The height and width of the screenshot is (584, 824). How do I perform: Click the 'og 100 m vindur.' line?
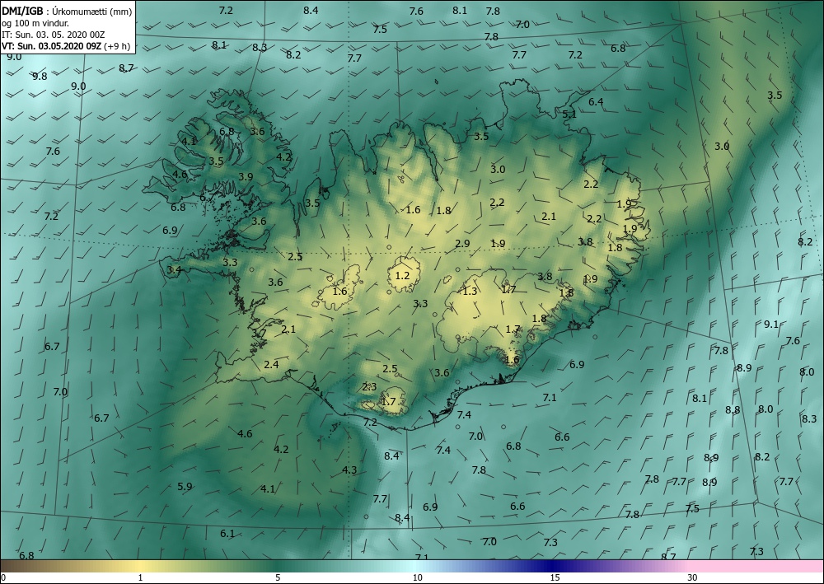35,23
